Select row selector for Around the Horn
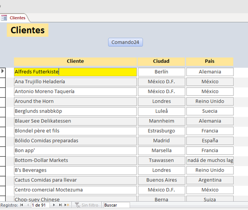Image resolution: width=248 pixels, height=210 pixels. click(3, 101)
